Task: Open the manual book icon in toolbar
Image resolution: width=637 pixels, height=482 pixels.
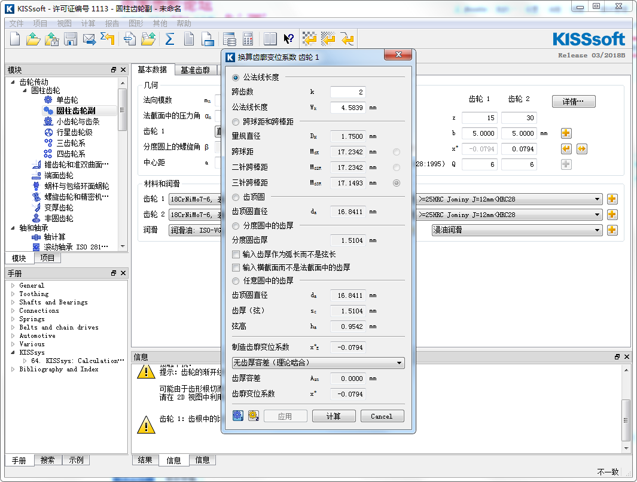Action: pyautogui.click(x=270, y=39)
